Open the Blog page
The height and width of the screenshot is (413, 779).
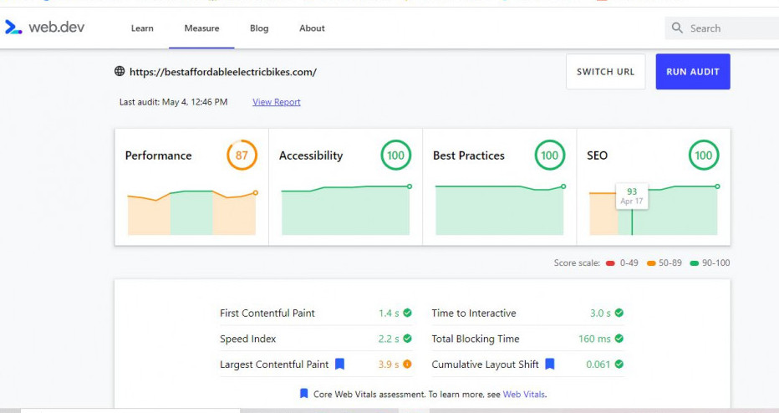click(x=259, y=28)
